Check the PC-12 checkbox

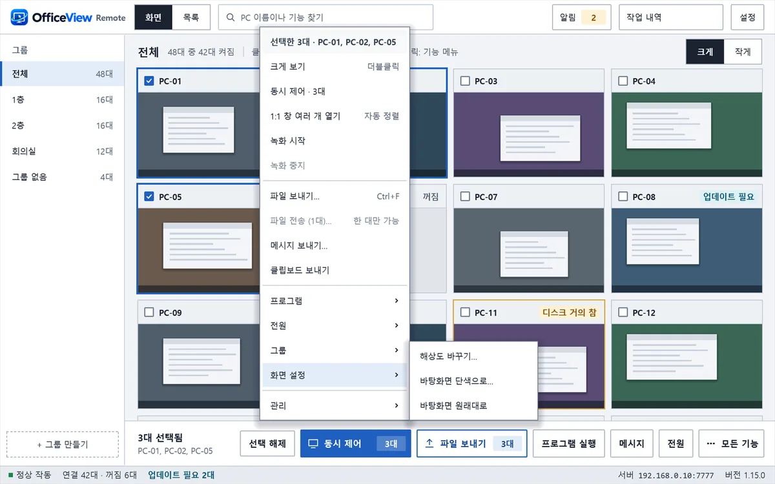[623, 312]
